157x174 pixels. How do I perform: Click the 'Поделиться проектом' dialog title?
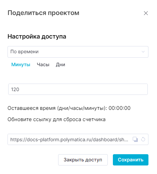tap(43, 13)
